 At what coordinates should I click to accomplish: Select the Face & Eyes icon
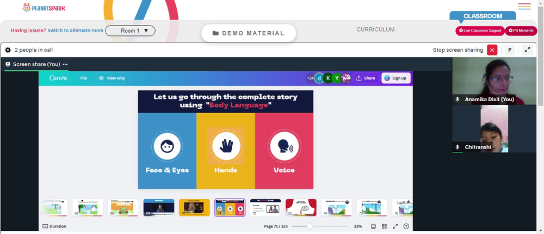167,146
